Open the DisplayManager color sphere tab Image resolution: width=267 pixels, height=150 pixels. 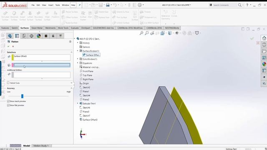tap(39, 36)
